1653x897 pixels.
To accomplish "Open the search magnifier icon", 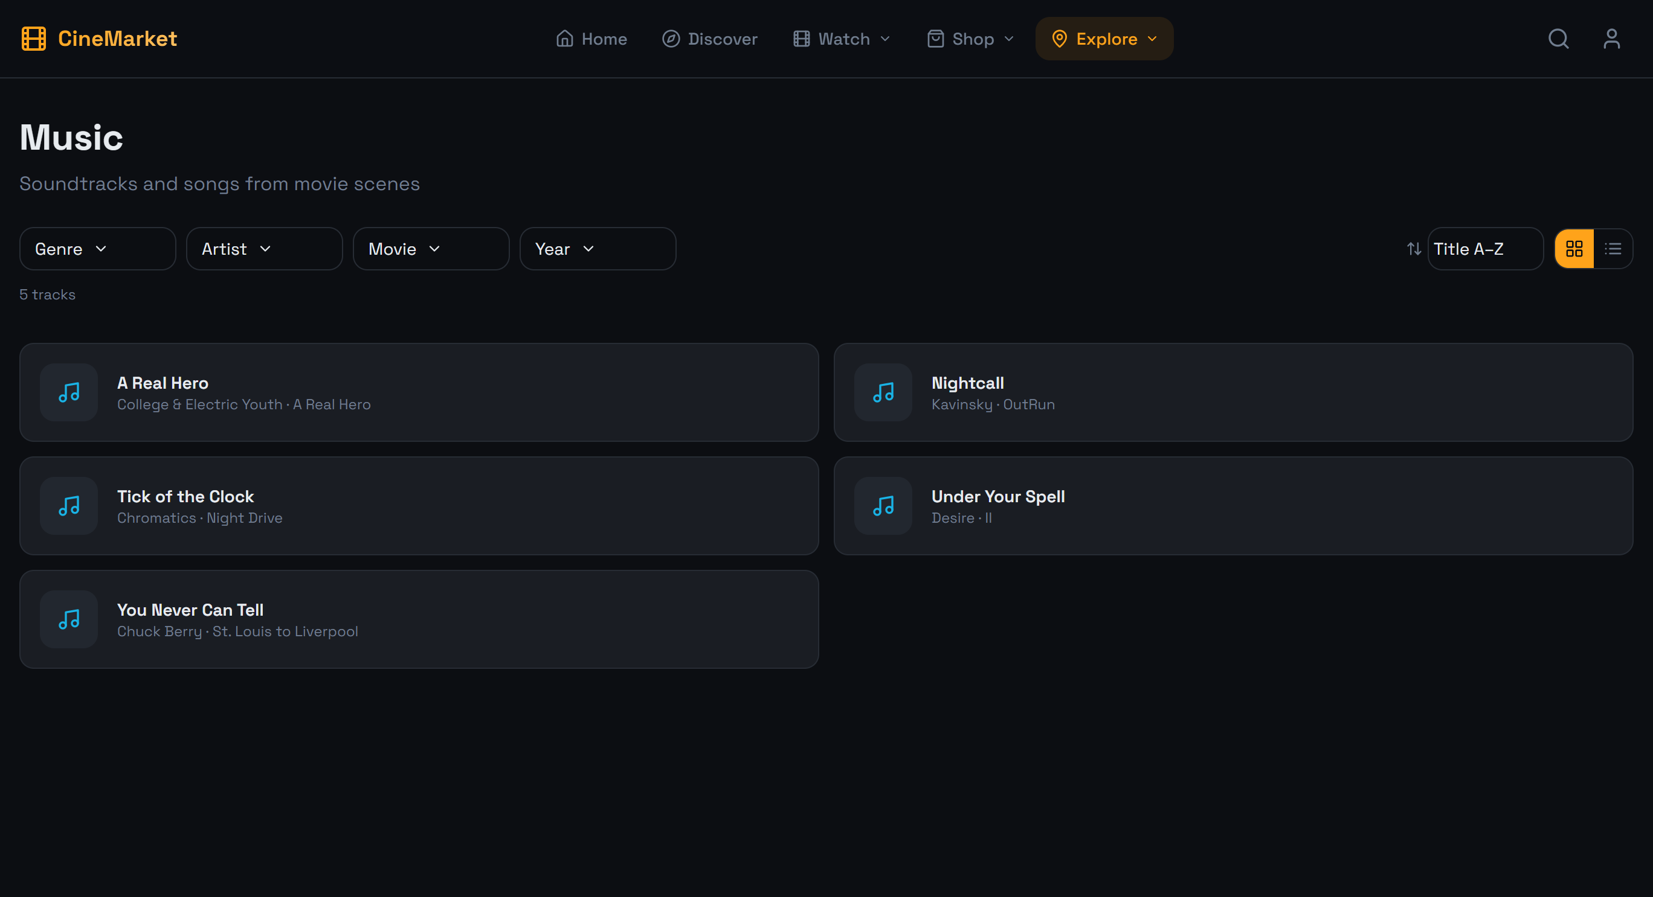I will (1558, 39).
